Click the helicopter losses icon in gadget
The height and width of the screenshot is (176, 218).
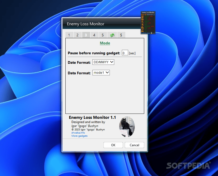(143, 23)
